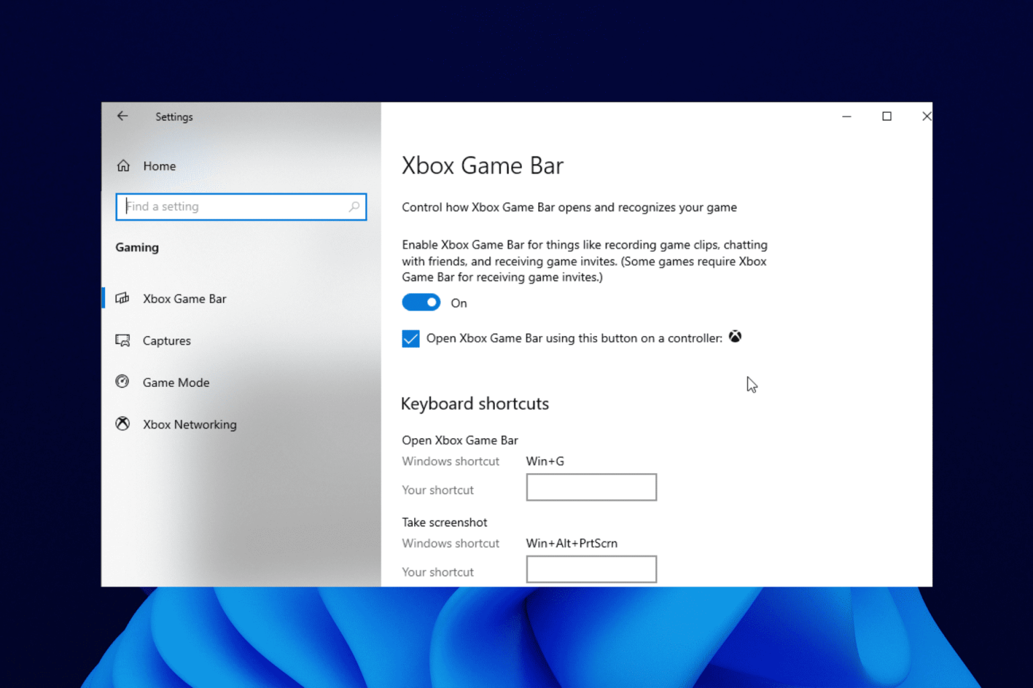Switch to the Game Mode page

click(x=176, y=382)
